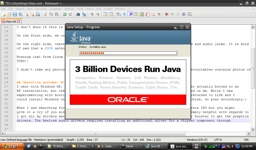
Task: Click the horizontal scrollbar thumb
Action: pyautogui.click(x=95, y=133)
